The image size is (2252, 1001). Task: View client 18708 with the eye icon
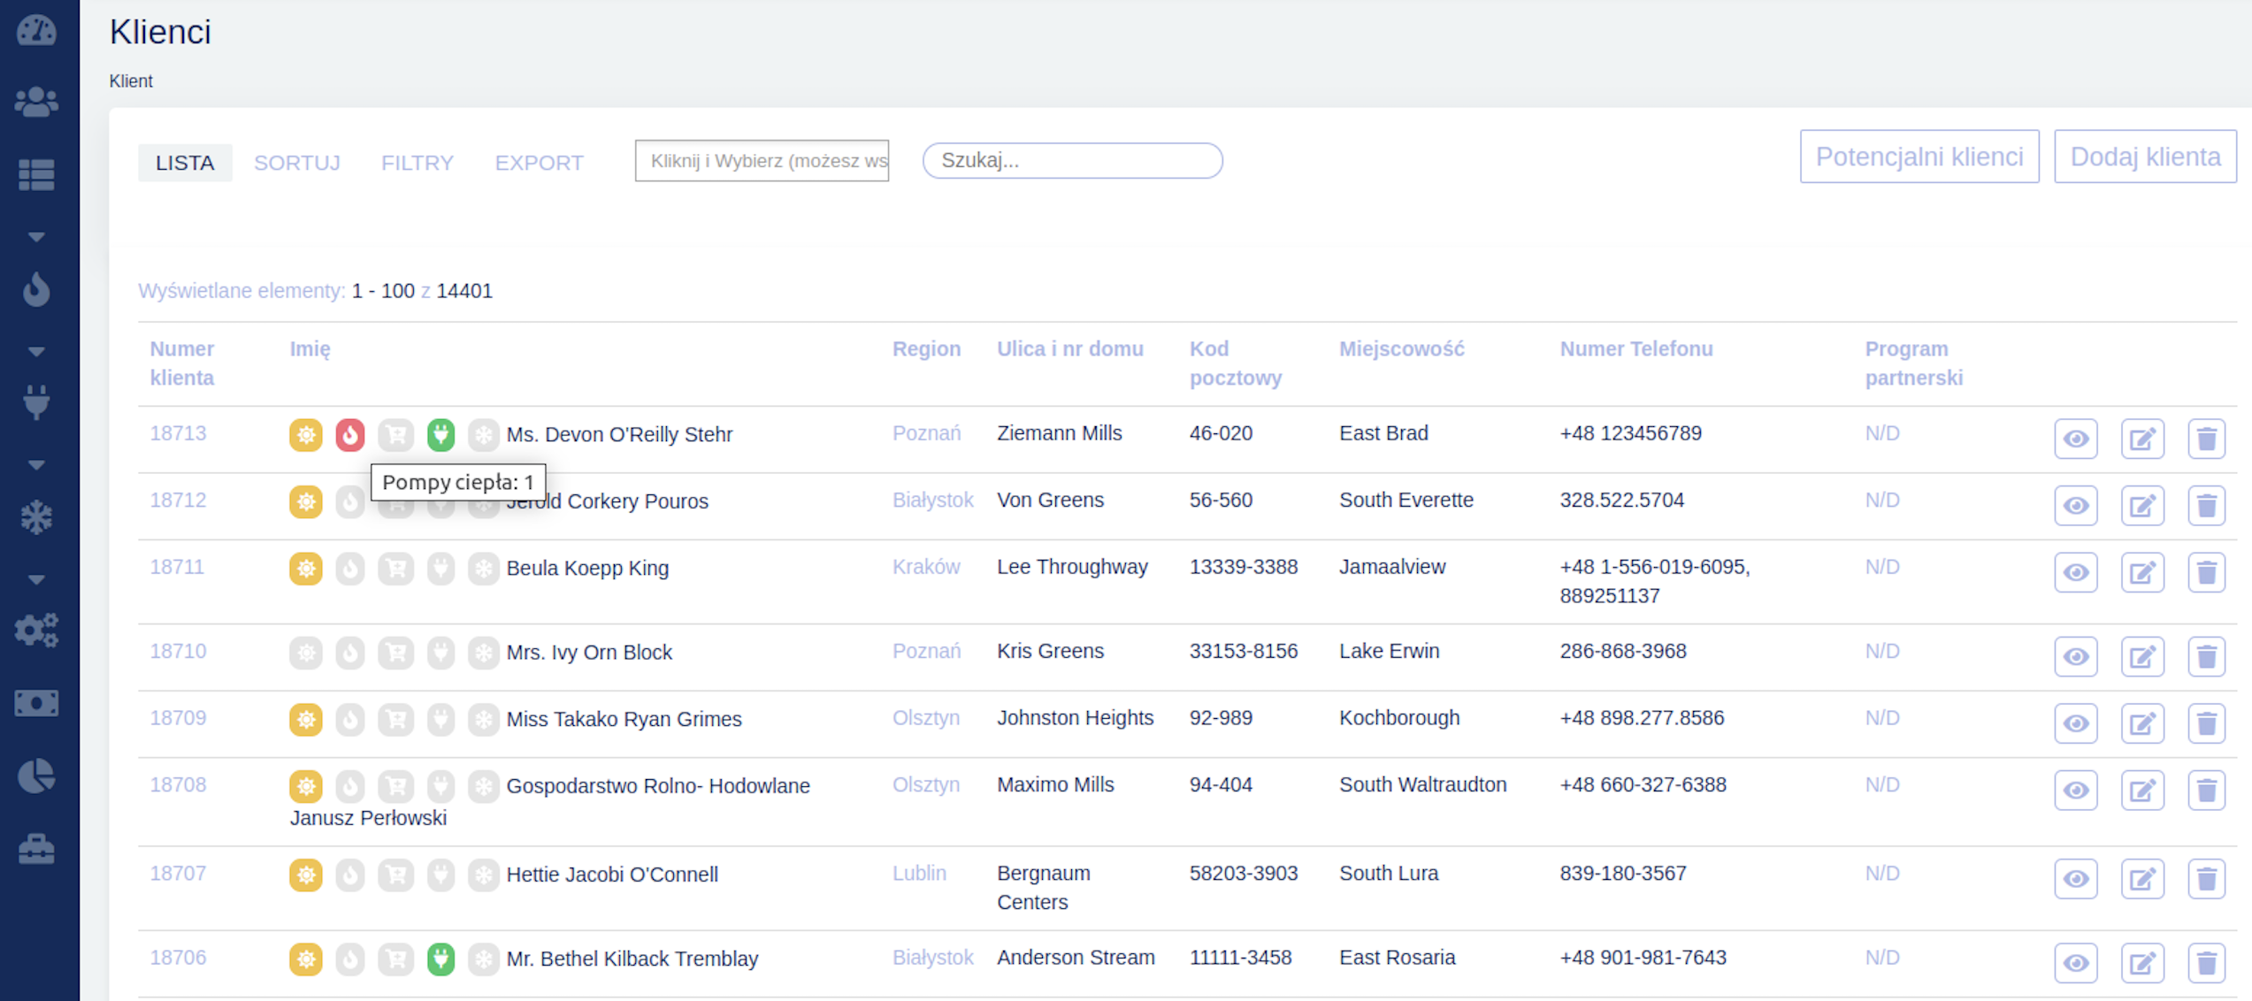(2076, 791)
